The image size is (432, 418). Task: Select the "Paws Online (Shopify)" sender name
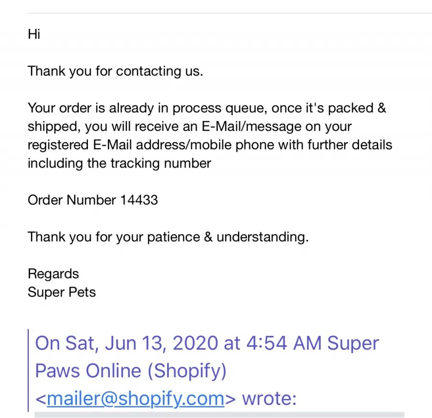pos(131,370)
